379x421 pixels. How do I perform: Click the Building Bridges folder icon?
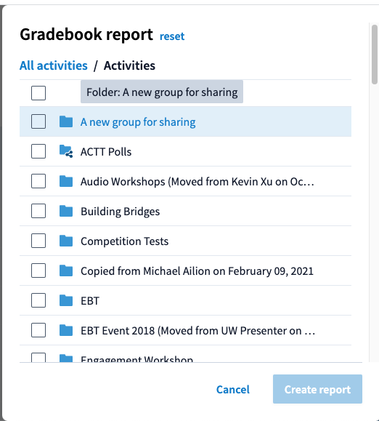point(66,211)
